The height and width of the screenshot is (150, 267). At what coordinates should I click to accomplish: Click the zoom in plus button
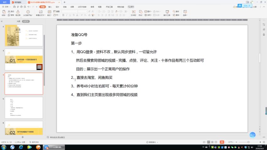[260, 142]
